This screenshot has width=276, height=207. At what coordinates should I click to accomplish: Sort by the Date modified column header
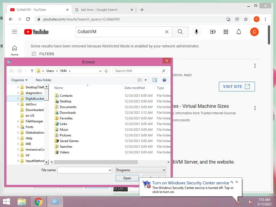(135, 88)
